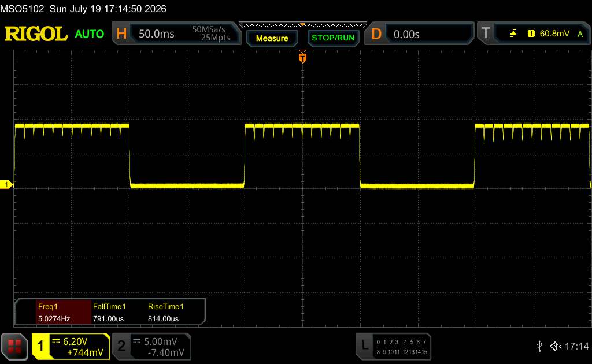Adjust channel 1 offset +744mV
Screen dimensions: 592x364
[85, 352]
